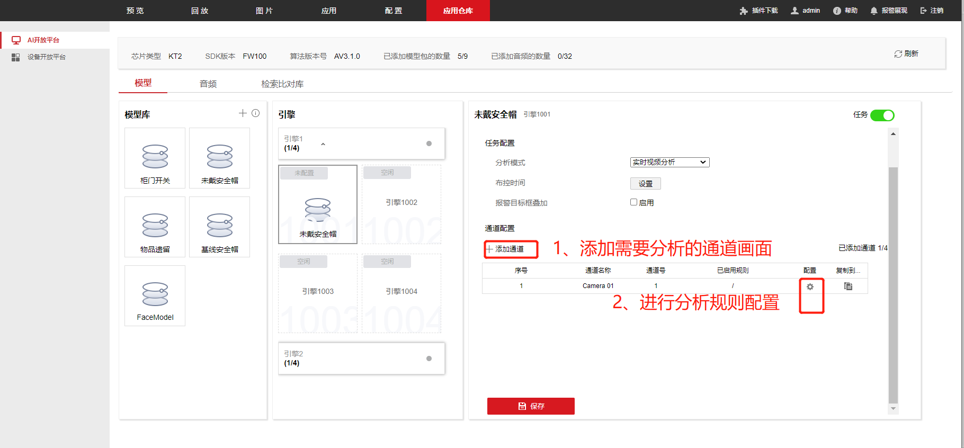Click the 通道名称 column header
Viewport: 964px width, 448px height.
tap(598, 271)
